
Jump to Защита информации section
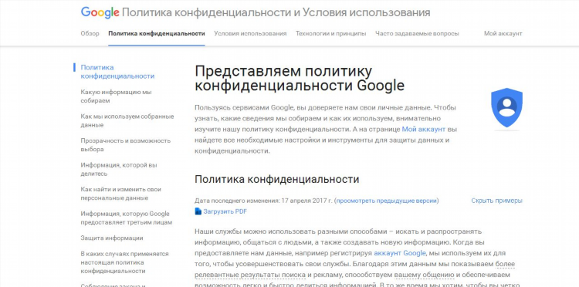click(112, 238)
